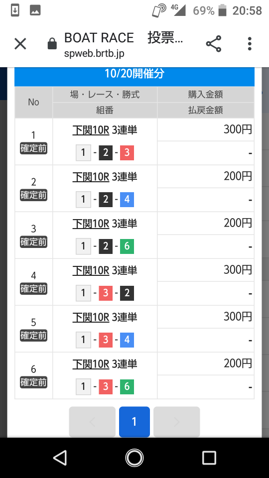This screenshot has width=269, height=478.
Task: Open 下関10R link in row 3
Action: (x=91, y=224)
